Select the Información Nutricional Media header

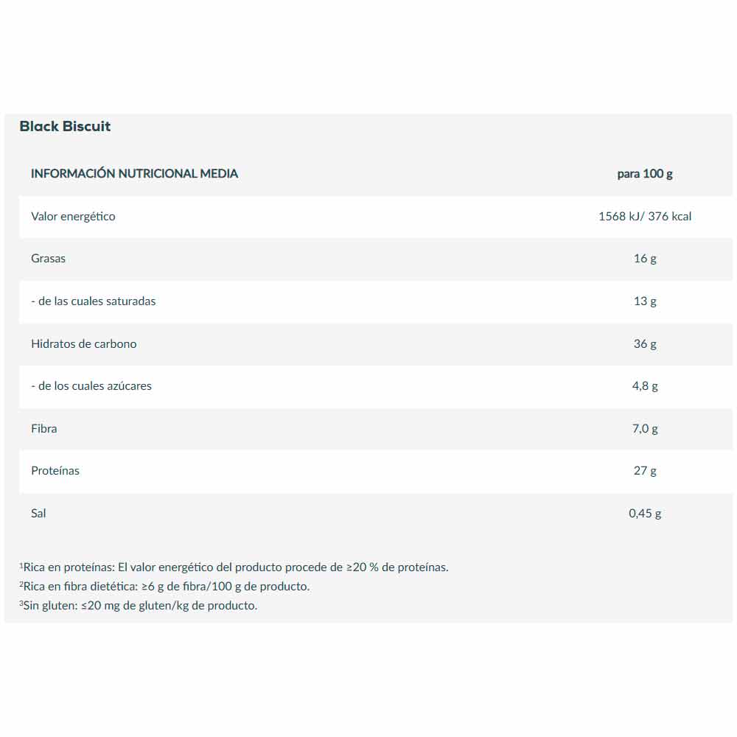coord(134,174)
